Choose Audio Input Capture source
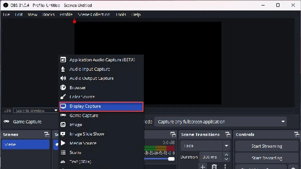The image size is (301, 169). [101, 69]
